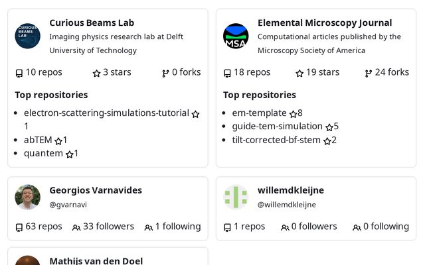Open Mathijs van den Doel's profile
The width and height of the screenshot is (425, 265).
96,260
